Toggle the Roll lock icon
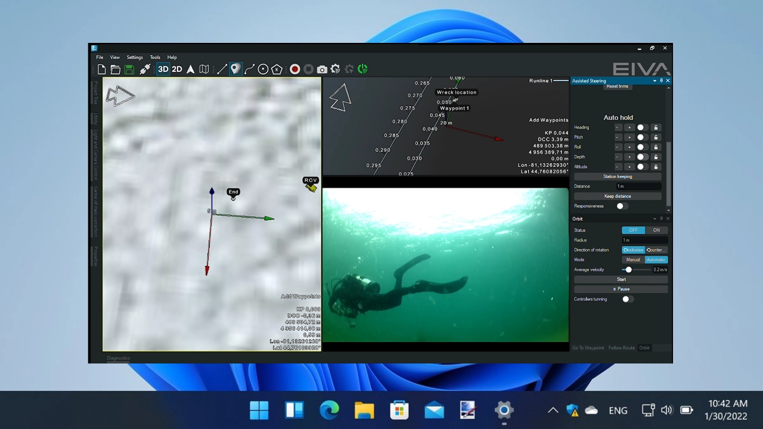The width and height of the screenshot is (763, 429). [x=656, y=147]
